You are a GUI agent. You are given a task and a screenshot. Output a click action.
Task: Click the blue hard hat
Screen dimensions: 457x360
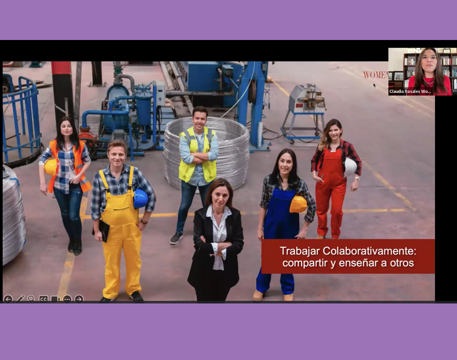coord(140,198)
